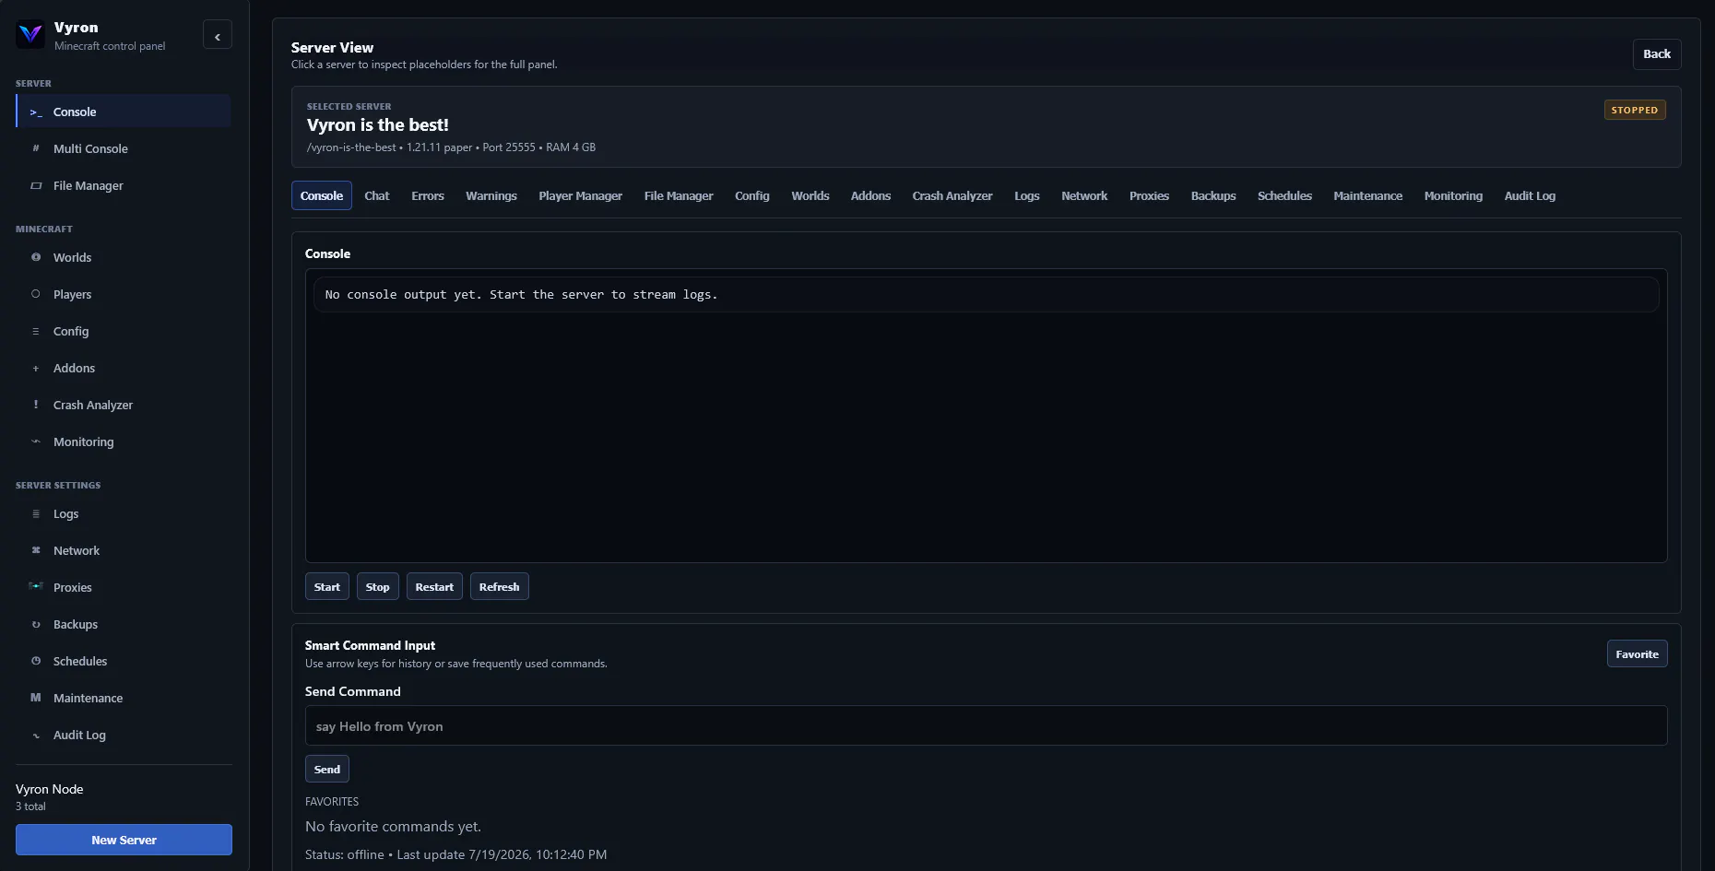Screen dimensions: 1715x871
Task: Click the "Vyron is the best!" server title
Action: pyautogui.click(x=378, y=125)
